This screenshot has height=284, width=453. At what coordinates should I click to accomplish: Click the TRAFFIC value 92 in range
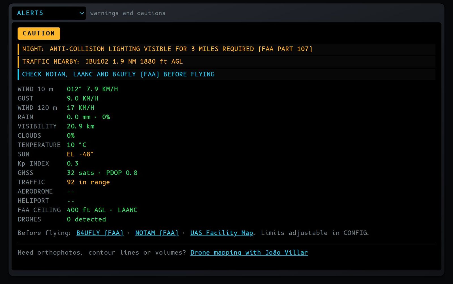click(88, 182)
